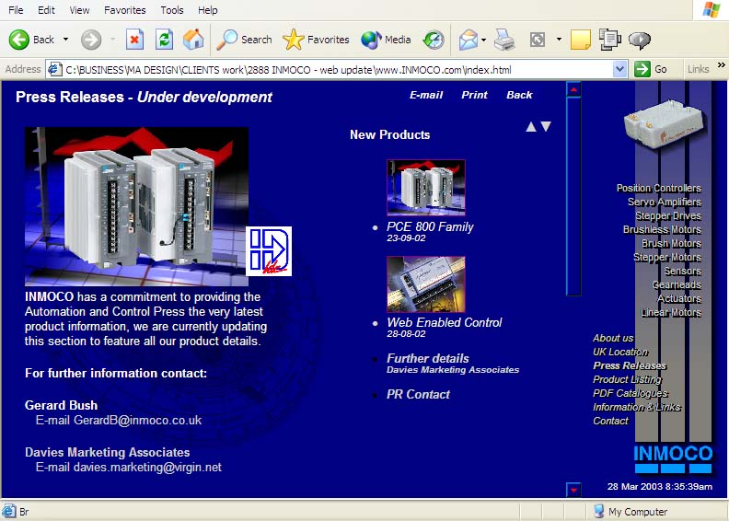This screenshot has height=521, width=729.
Task: Refresh the page with green arrows icon
Action: (x=164, y=40)
